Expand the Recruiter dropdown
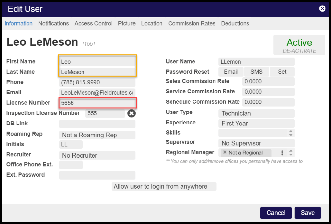Viewport: 331px width, 224px height. pyautogui.click(x=97, y=156)
